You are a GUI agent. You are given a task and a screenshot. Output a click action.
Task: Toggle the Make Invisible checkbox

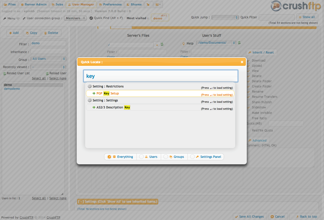249,113
